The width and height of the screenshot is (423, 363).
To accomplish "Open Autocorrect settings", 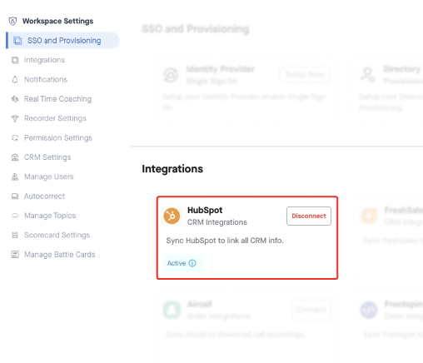I will 44,196.
